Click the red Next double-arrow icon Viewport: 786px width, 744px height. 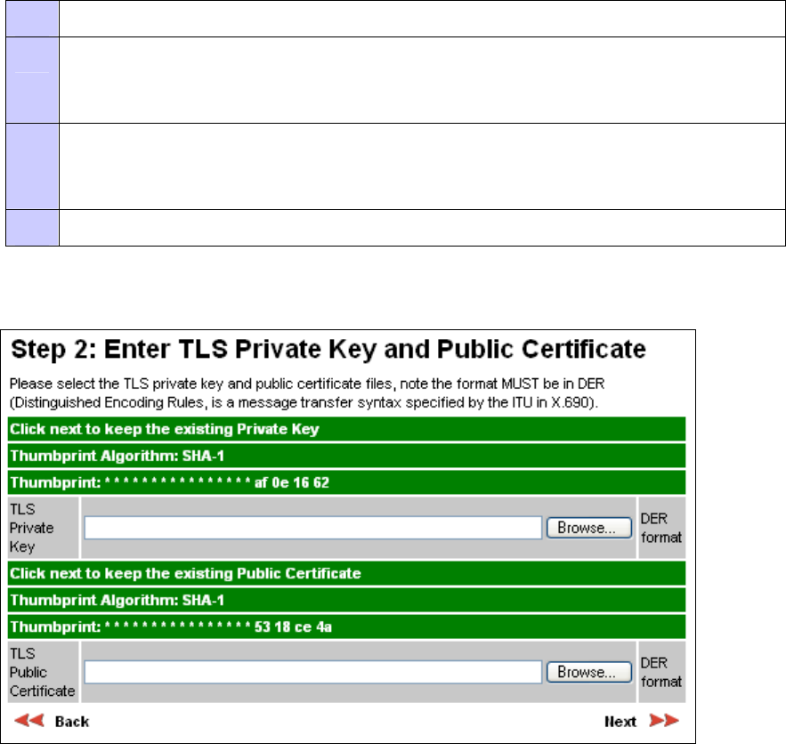click(x=664, y=721)
